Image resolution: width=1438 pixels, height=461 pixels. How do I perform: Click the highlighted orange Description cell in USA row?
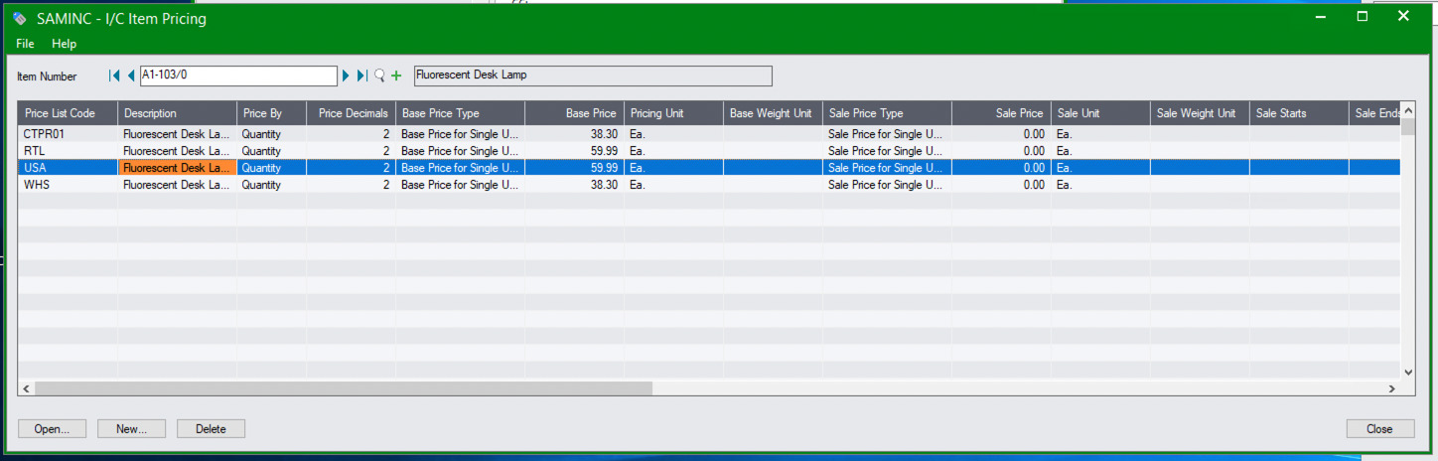177,168
